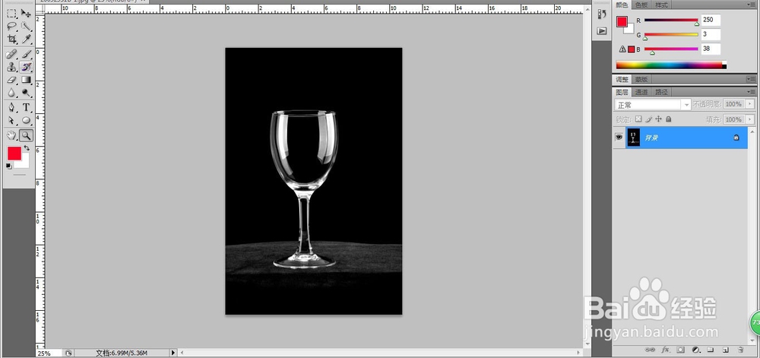Switch to the 调整 adjustments tab
The height and width of the screenshot is (358, 760).
[622, 79]
